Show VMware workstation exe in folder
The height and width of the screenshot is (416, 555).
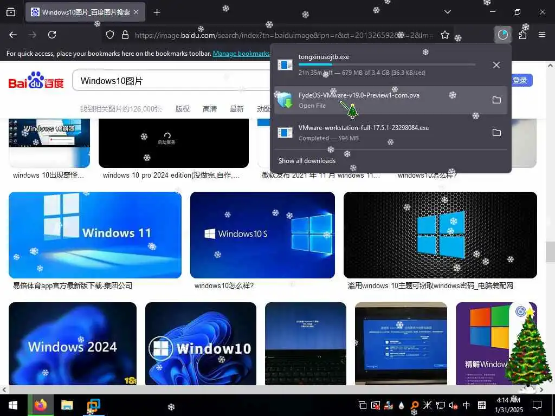tap(496, 133)
